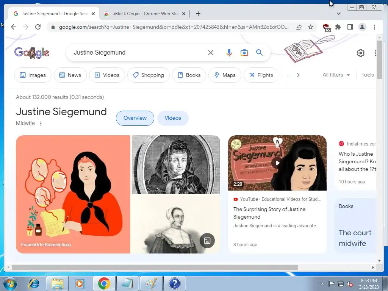Click the scroll right arrow at bottom
This screenshot has width=388, height=291.
pos(373,267)
